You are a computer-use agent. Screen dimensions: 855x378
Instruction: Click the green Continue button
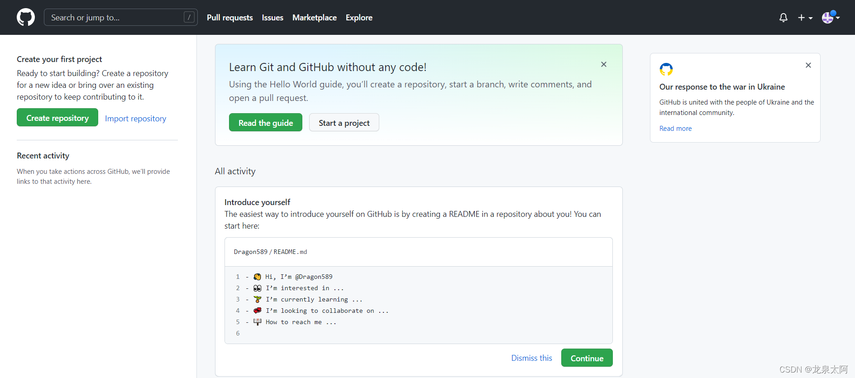tap(587, 358)
